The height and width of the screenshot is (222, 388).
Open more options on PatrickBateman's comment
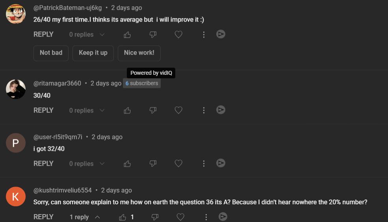coord(204,35)
